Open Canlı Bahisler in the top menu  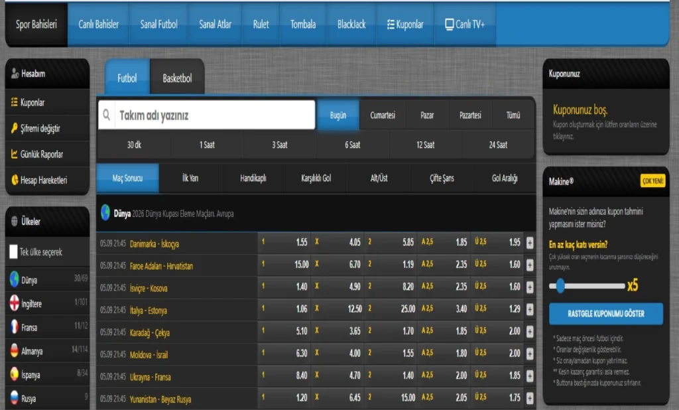pyautogui.click(x=99, y=25)
